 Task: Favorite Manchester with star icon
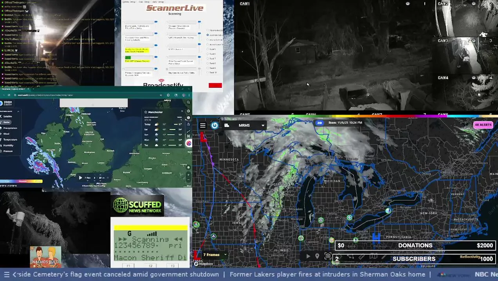point(146,112)
